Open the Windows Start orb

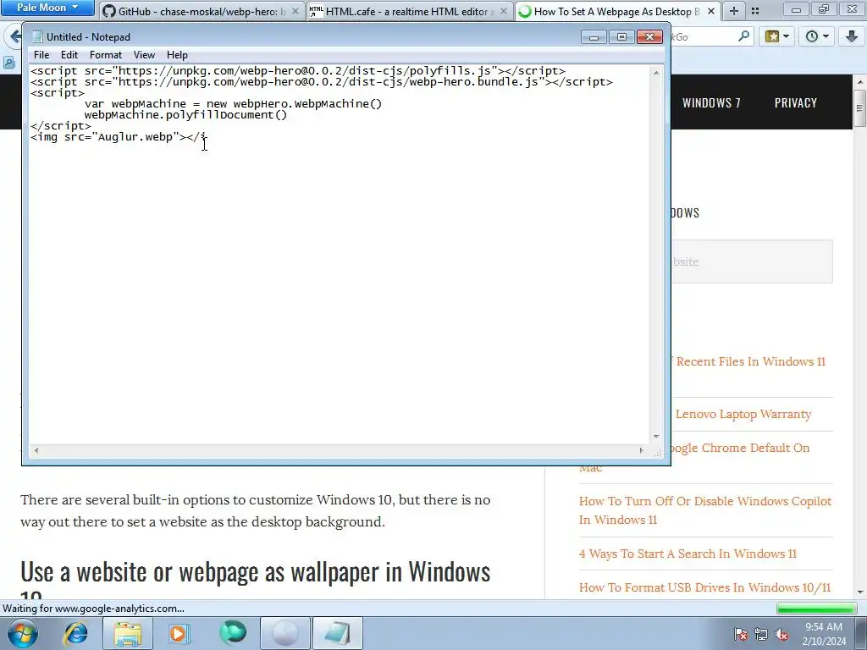(23, 633)
